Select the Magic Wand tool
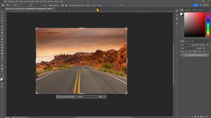Screen dimensions: 211x118 click(x=2, y=21)
